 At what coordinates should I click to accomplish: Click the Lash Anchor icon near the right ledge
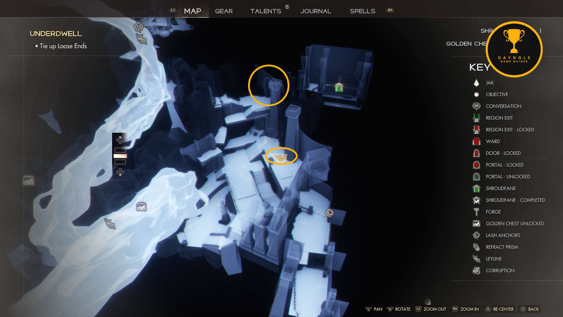point(329,213)
